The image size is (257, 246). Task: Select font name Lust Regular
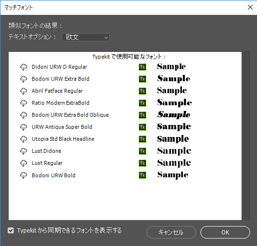click(x=47, y=163)
